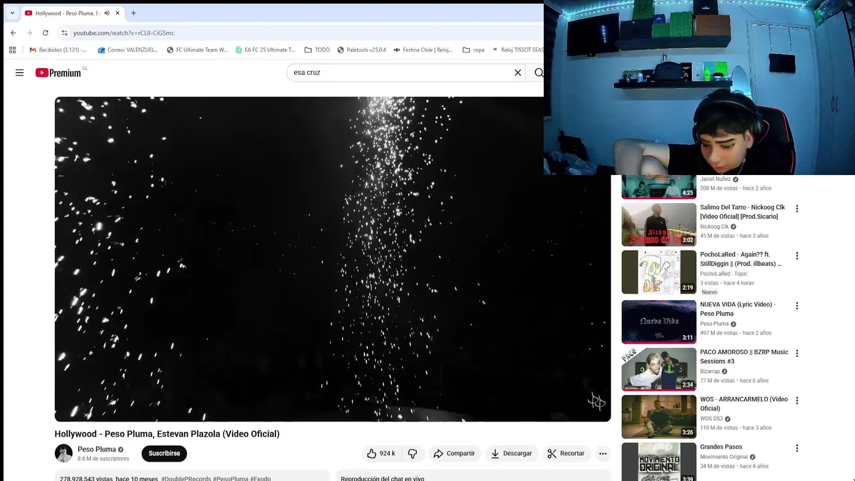Open EA FC 25 Ultimate T... bookmark
The image size is (855, 481).
(x=265, y=49)
